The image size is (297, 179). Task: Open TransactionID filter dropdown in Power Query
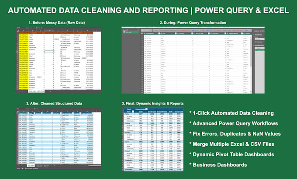pyautogui.click(x=159, y=33)
